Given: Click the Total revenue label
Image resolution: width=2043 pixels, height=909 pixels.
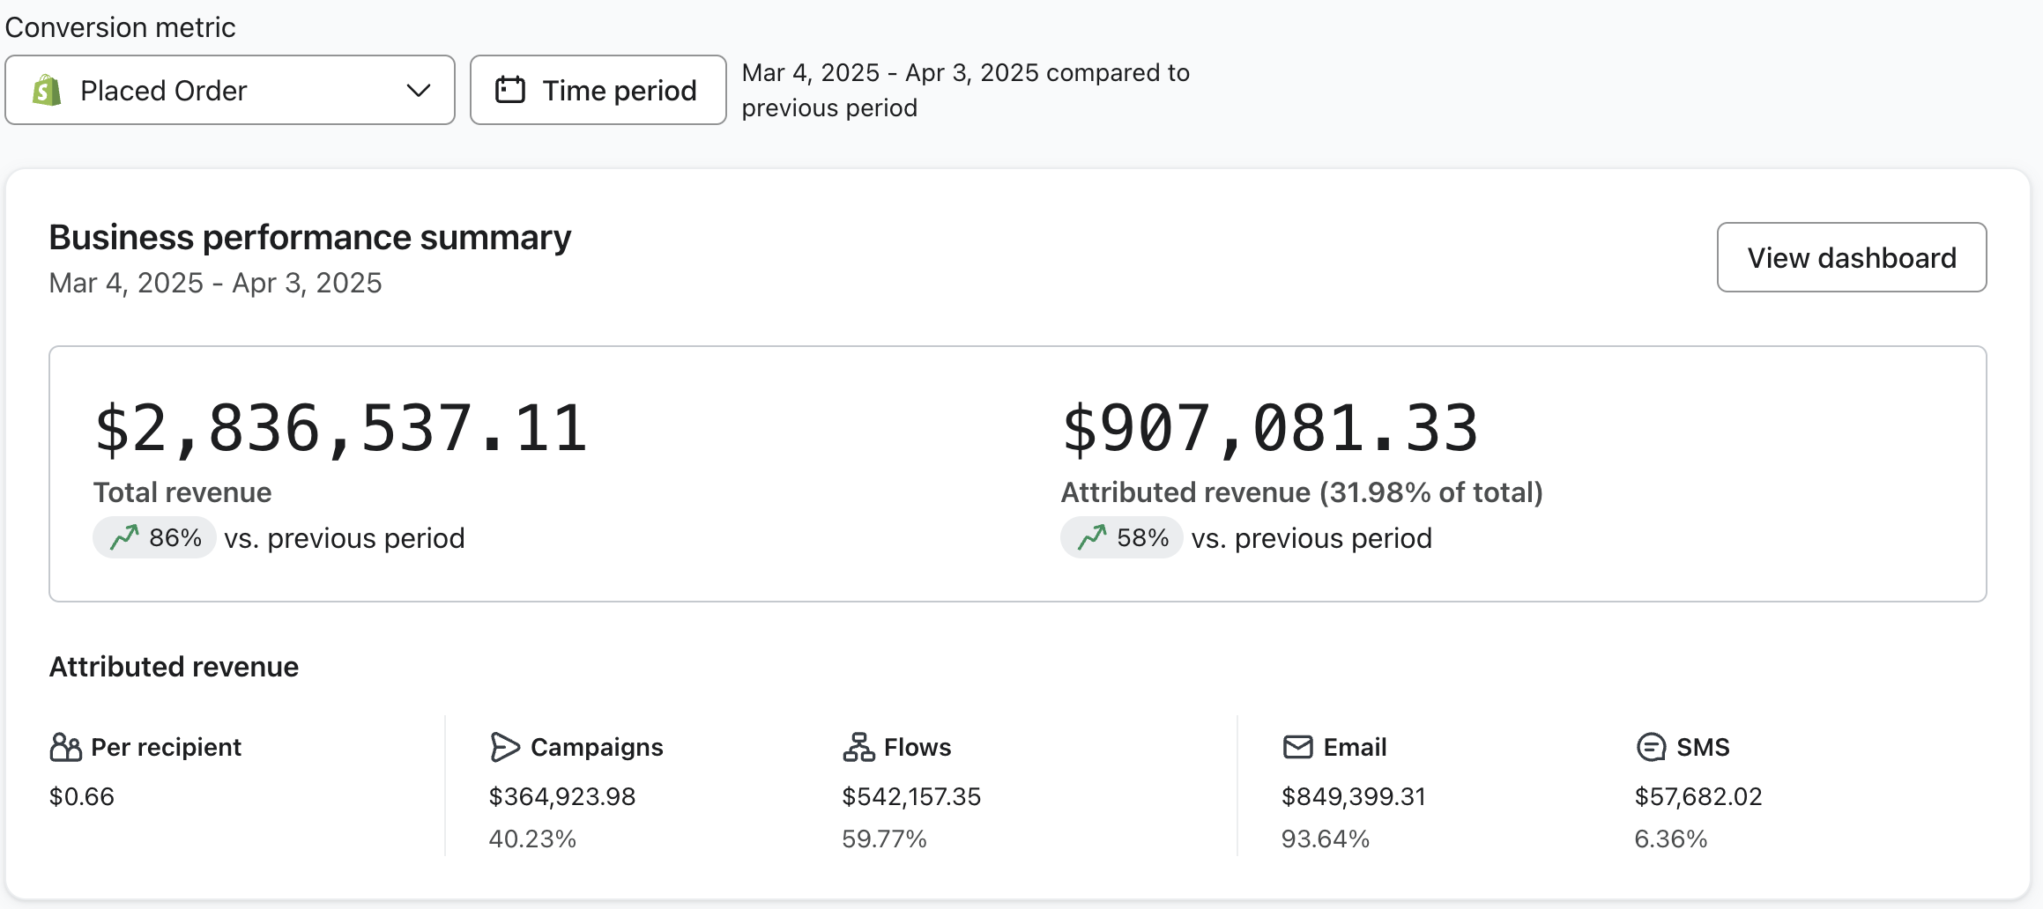Looking at the screenshot, I should 182,492.
